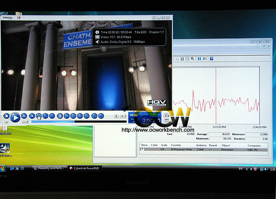The width and height of the screenshot is (276, 199).
Task: Switch to CyberLink PowerDVD taskbar button
Action: tap(85, 168)
